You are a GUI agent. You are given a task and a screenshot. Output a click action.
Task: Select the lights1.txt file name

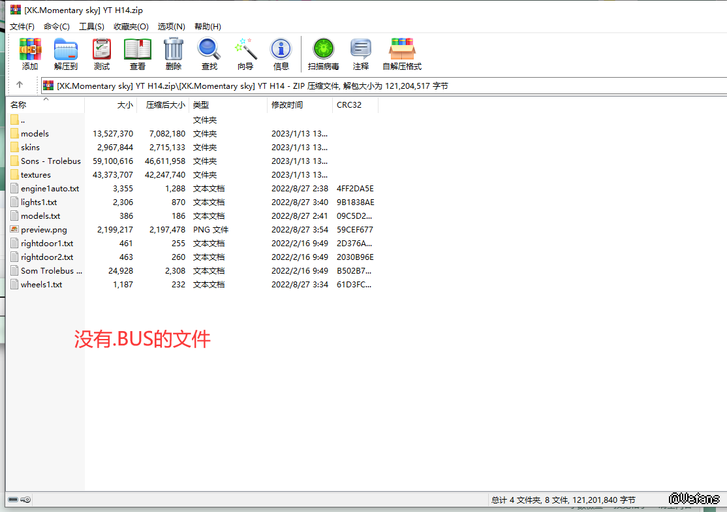click(39, 202)
